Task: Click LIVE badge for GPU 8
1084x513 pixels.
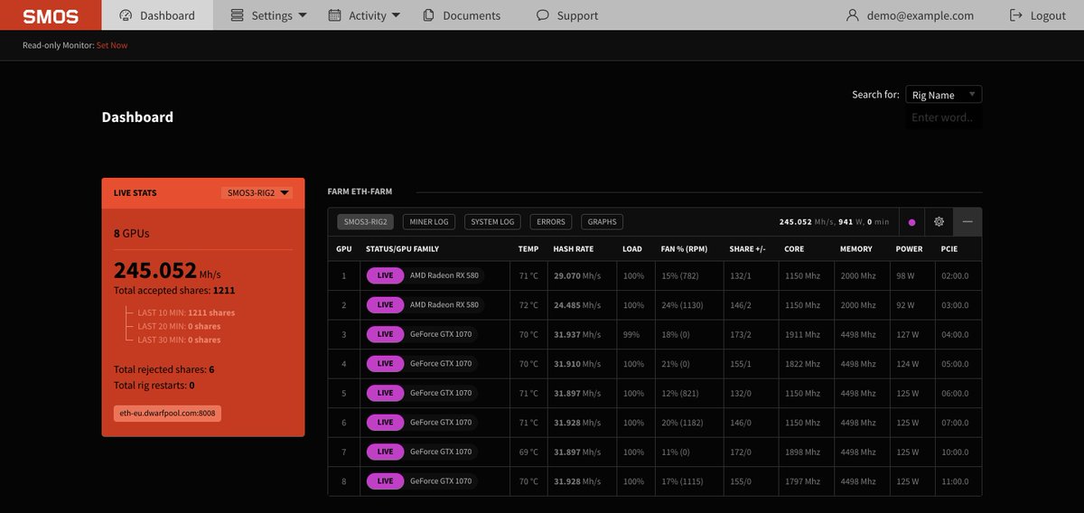Action: (386, 480)
